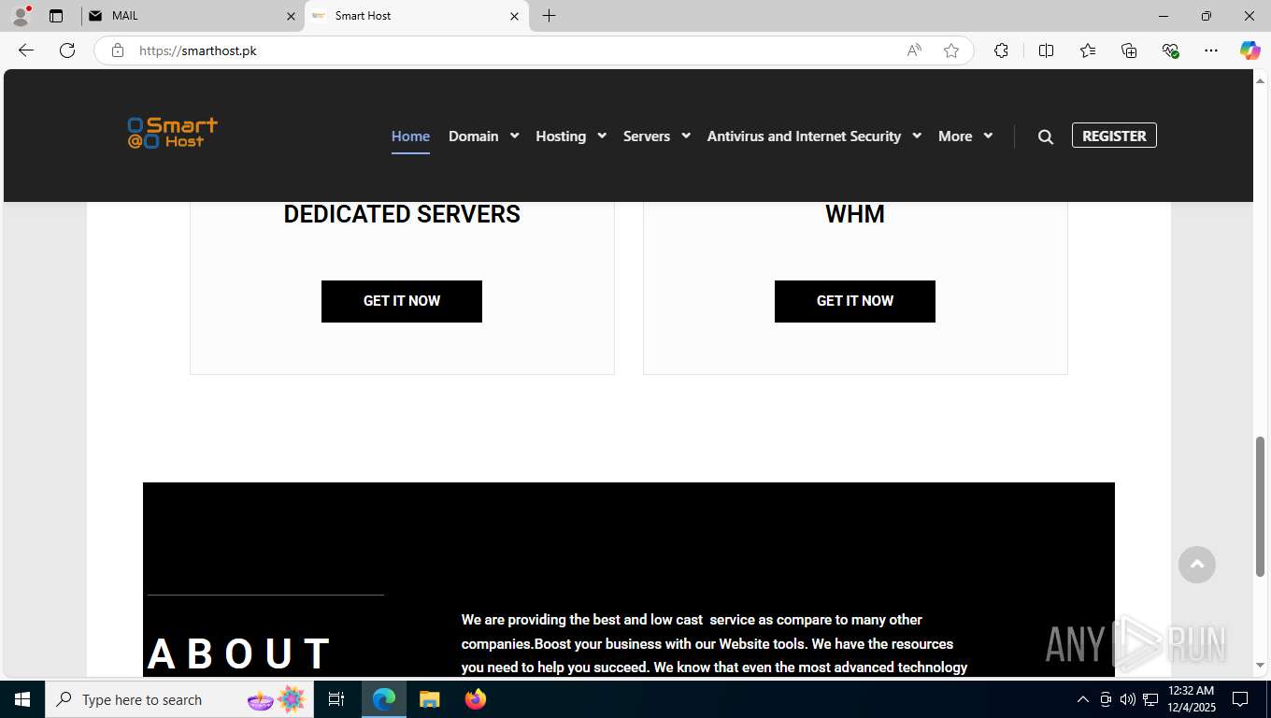The height and width of the screenshot is (718, 1271).
Task: Click the Read aloud icon
Action: click(914, 50)
